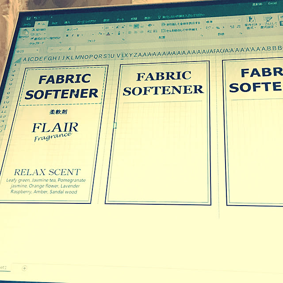Click the 柔軟剤 text in first label
Image resolution: width=283 pixels, height=283 pixels.
[x=58, y=112]
